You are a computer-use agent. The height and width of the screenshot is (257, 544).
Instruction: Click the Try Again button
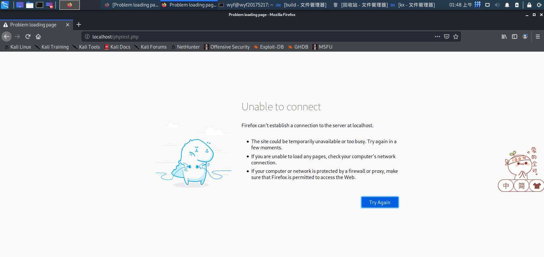point(380,202)
